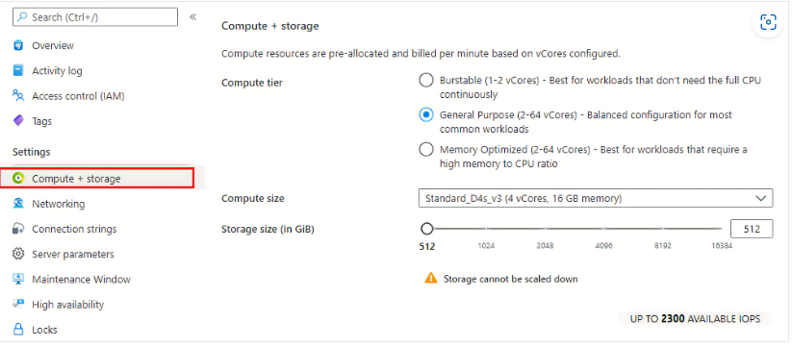The height and width of the screenshot is (346, 792).
Task: Click the screenshot capture icon top right
Action: [768, 22]
